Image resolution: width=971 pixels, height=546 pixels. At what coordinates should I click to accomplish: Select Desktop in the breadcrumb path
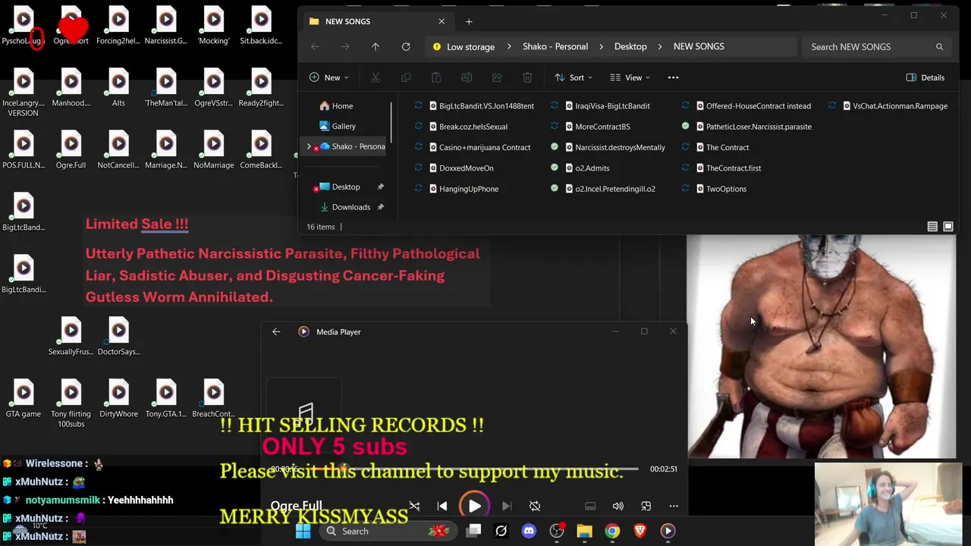(630, 47)
